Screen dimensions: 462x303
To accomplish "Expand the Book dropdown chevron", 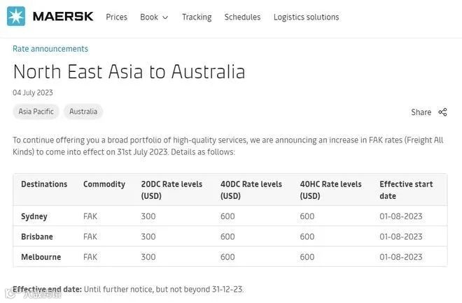I will pos(165,17).
